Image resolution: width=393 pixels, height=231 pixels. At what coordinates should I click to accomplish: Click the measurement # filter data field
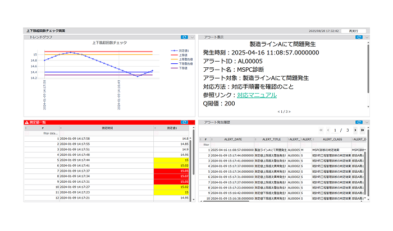[51, 133]
